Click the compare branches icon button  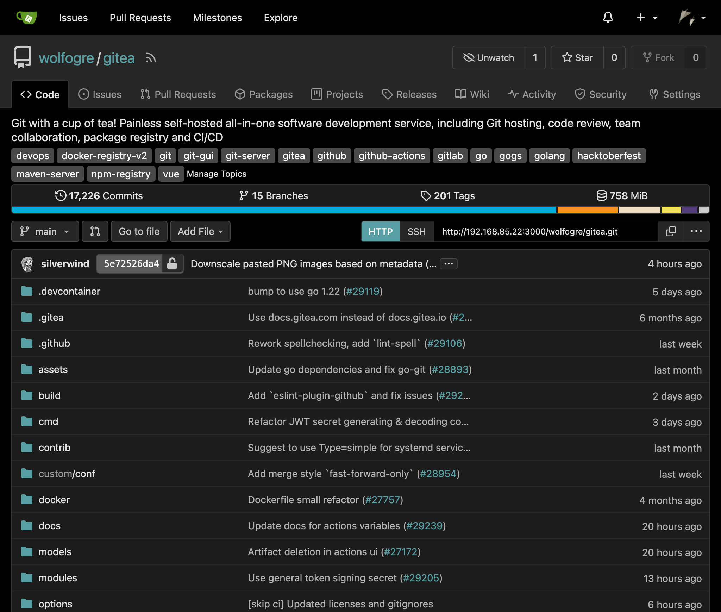click(95, 231)
